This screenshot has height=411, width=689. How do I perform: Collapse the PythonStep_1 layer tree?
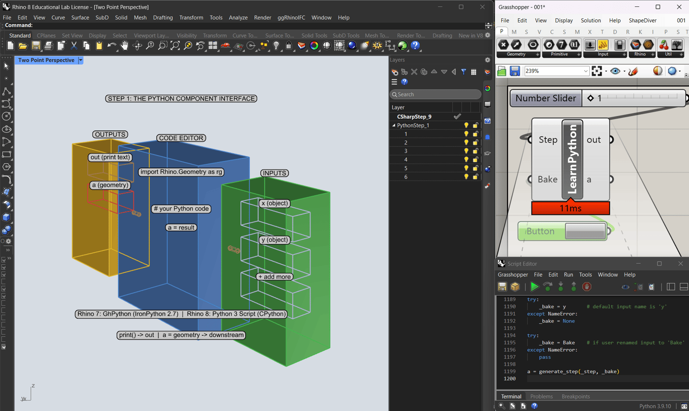(394, 125)
